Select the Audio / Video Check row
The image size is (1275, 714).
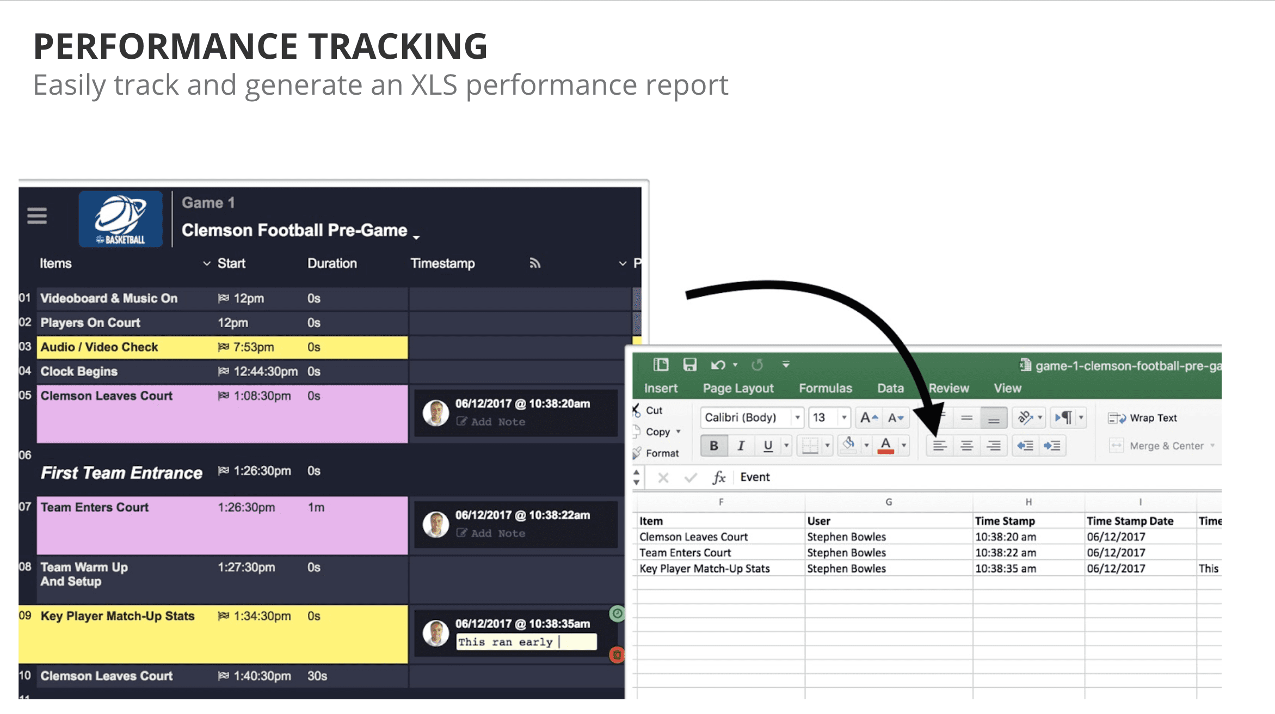222,347
